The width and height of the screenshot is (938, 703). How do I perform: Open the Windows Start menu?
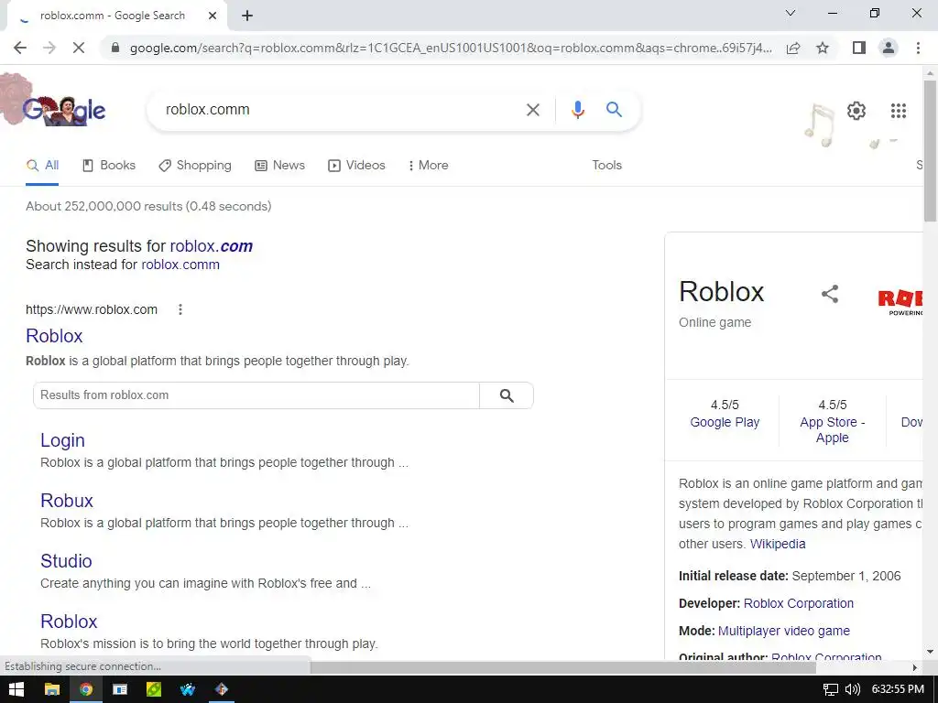point(16,689)
